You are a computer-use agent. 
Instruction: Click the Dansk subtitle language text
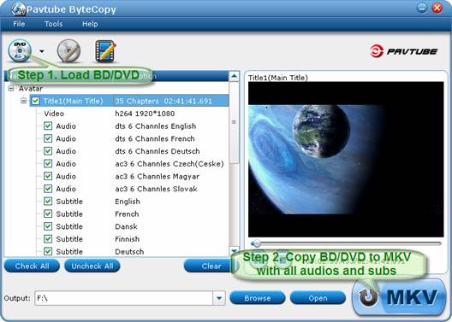[x=126, y=226]
